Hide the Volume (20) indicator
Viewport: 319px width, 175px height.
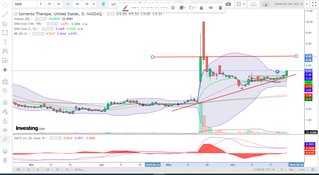pos(37,19)
